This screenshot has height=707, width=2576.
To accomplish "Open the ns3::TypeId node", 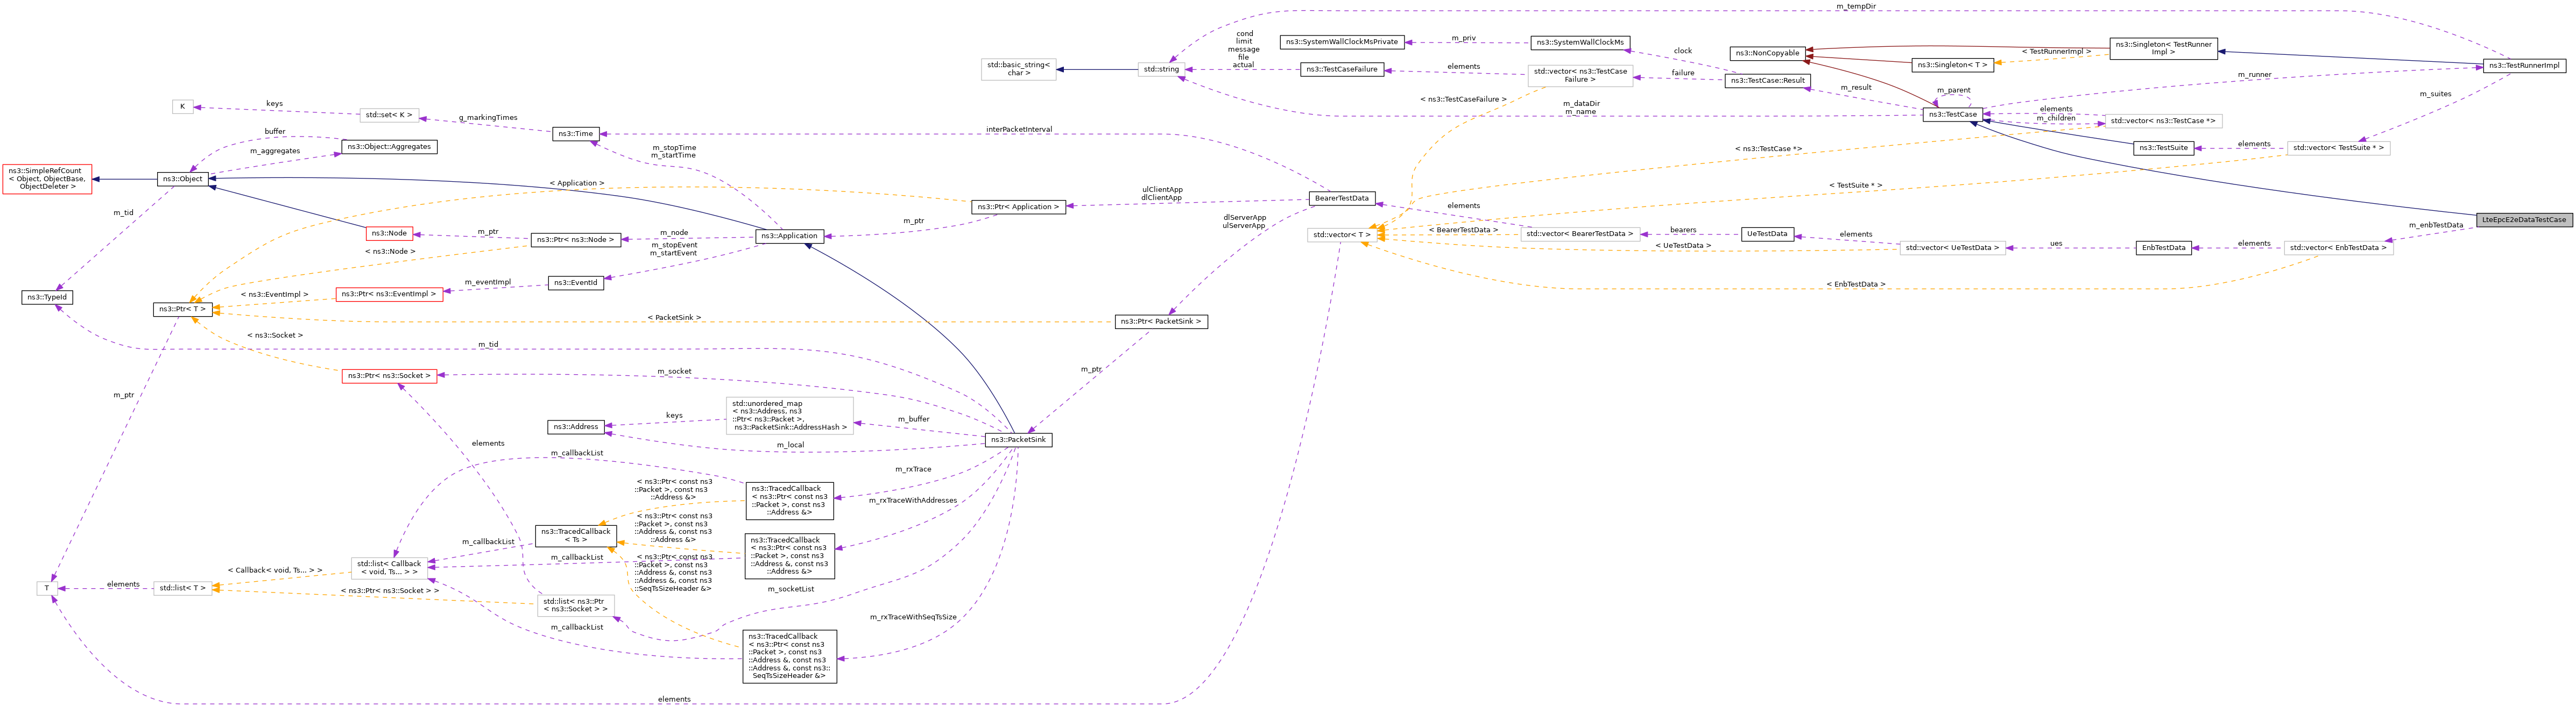I will [x=47, y=297].
